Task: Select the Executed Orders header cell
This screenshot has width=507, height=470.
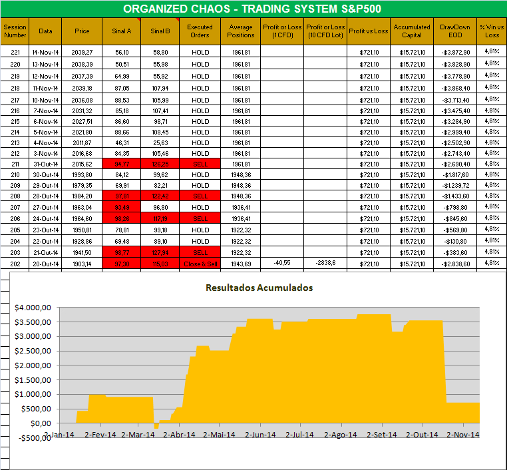Action: [200, 31]
